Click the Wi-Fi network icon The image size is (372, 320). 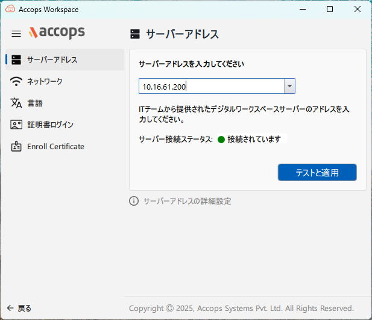16,81
